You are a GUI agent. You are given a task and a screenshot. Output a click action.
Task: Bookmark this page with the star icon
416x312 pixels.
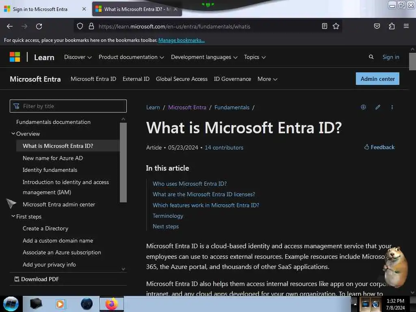tap(336, 26)
